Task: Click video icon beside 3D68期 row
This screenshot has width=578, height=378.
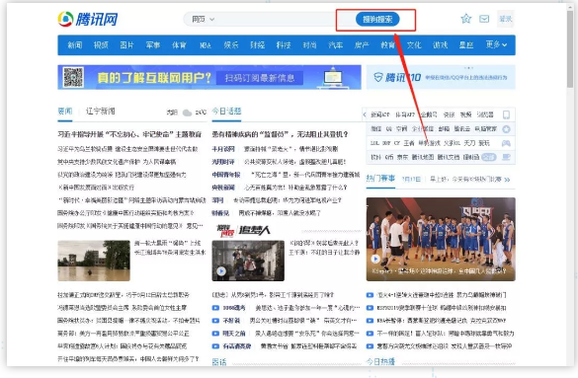Action: click(x=215, y=308)
